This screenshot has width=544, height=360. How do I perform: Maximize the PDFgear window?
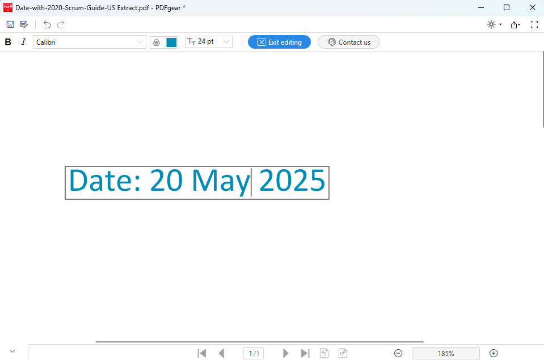(507, 7)
